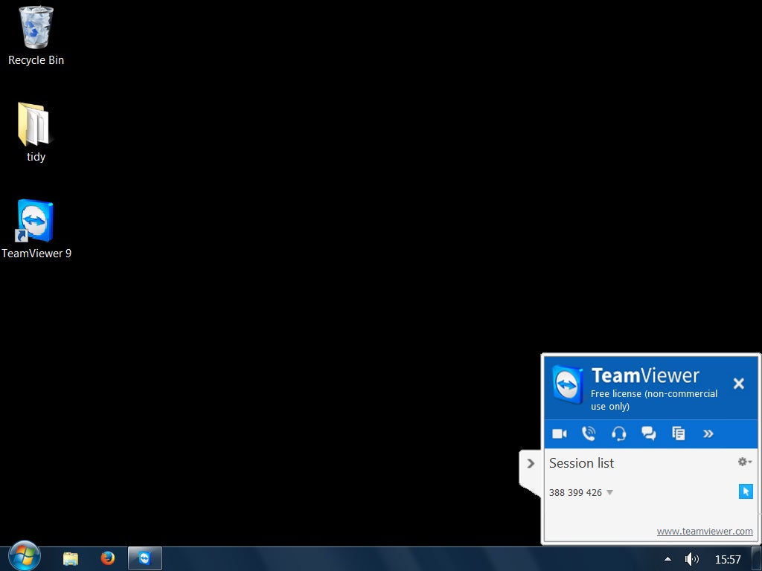Show hidden system tray icons
The width and height of the screenshot is (762, 571).
(x=667, y=559)
